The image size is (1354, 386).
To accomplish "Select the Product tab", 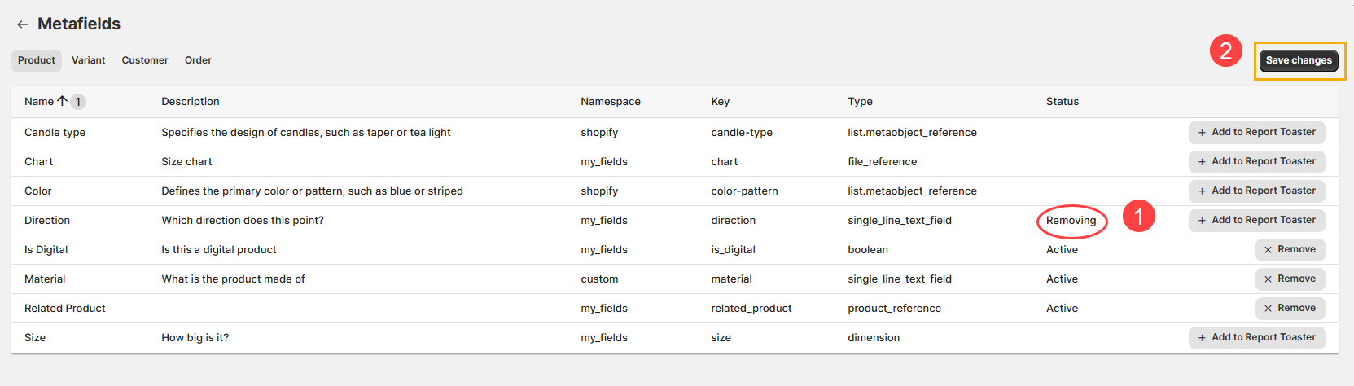I will click(37, 60).
